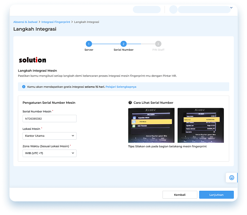This screenshot has width=247, height=215.
Task: Focus the Serial Number Mesin input field
Action: coord(49,119)
